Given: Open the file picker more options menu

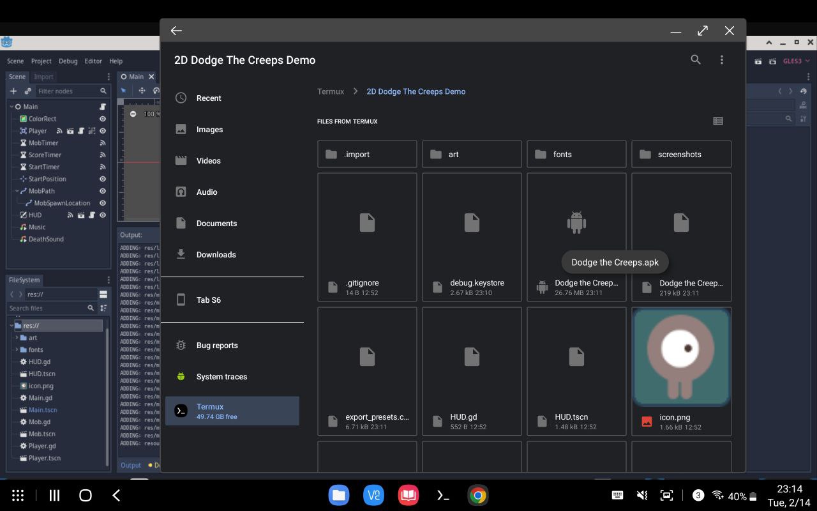Looking at the screenshot, I should 722,59.
